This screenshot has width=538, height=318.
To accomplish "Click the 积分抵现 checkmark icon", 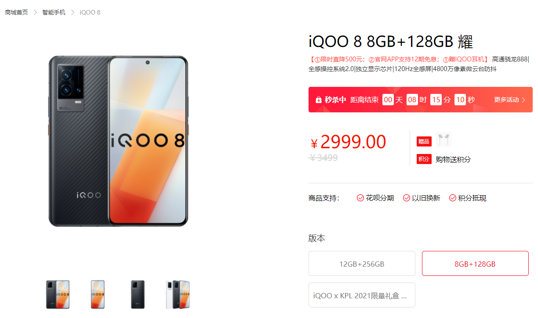I will pos(453,198).
